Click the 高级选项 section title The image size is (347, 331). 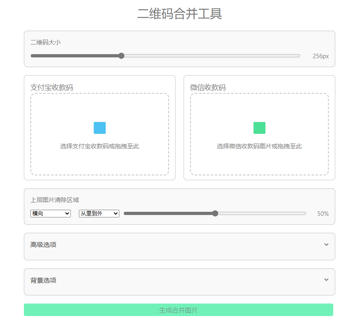click(43, 245)
